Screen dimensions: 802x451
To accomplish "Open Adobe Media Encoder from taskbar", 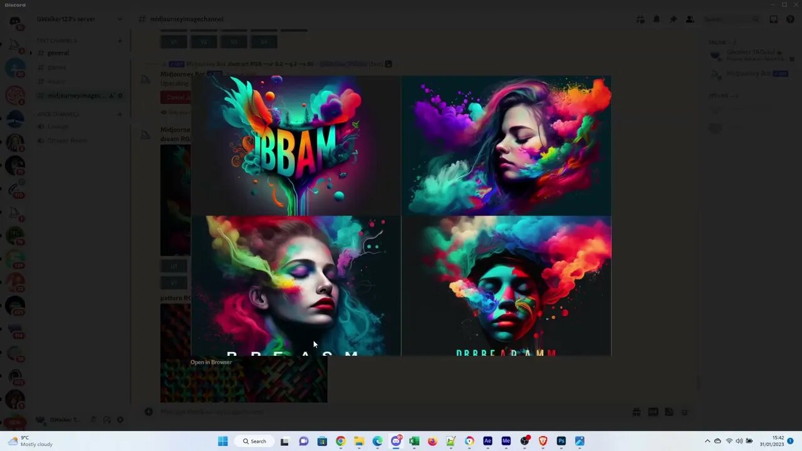I will point(506,441).
